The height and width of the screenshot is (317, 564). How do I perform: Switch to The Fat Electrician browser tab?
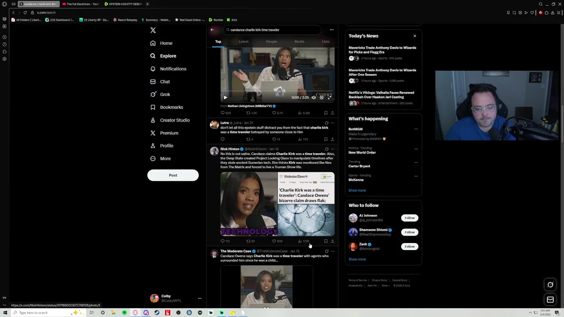tap(81, 4)
